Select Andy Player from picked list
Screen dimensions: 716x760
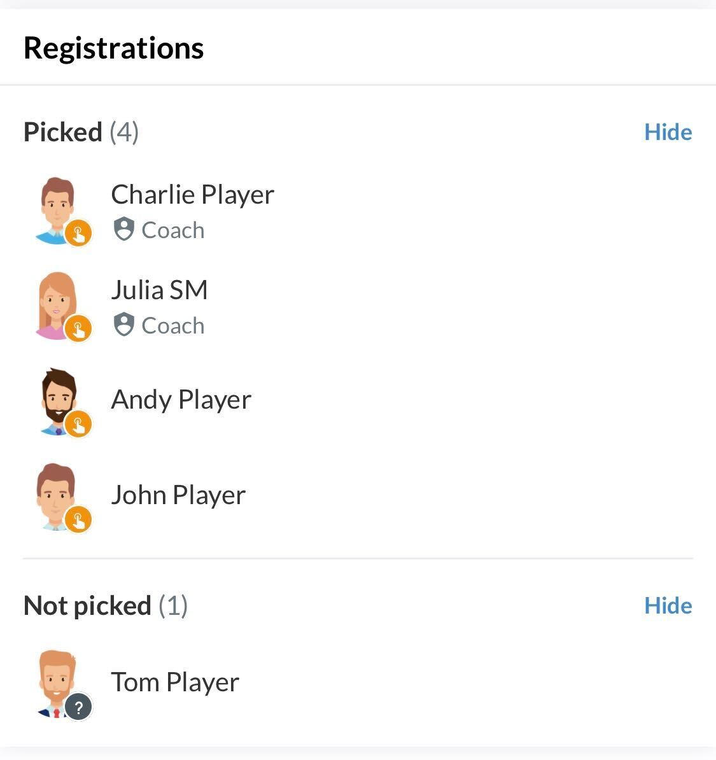tap(181, 400)
